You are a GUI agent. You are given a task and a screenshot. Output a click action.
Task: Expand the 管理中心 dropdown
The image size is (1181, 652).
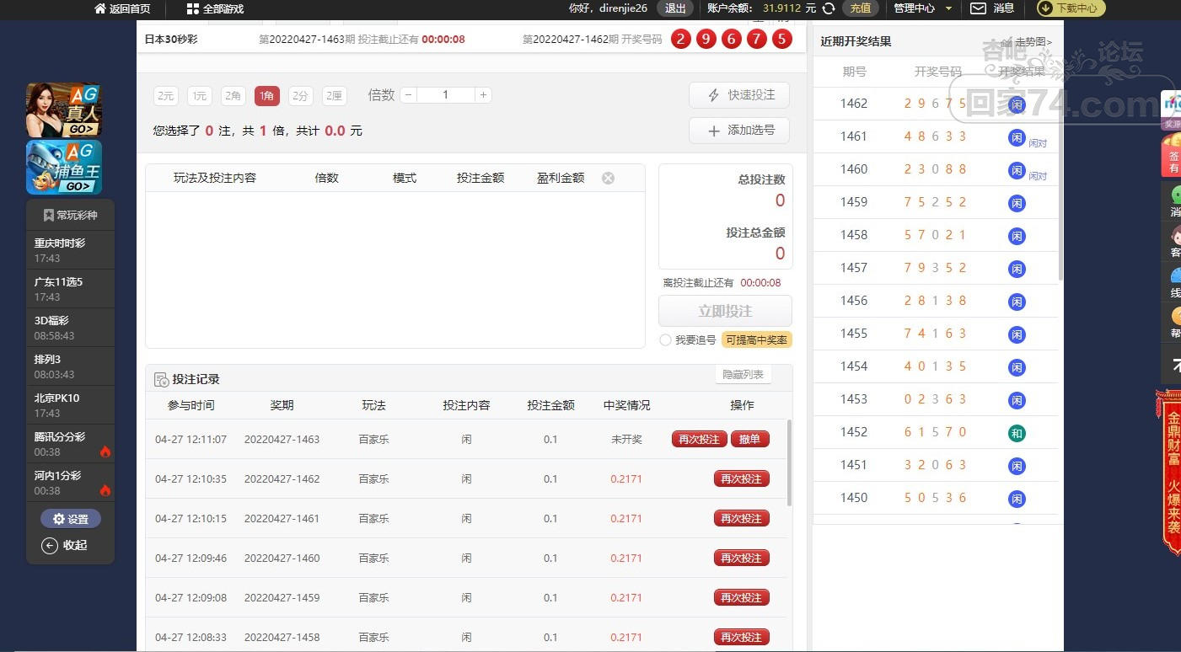coord(923,8)
